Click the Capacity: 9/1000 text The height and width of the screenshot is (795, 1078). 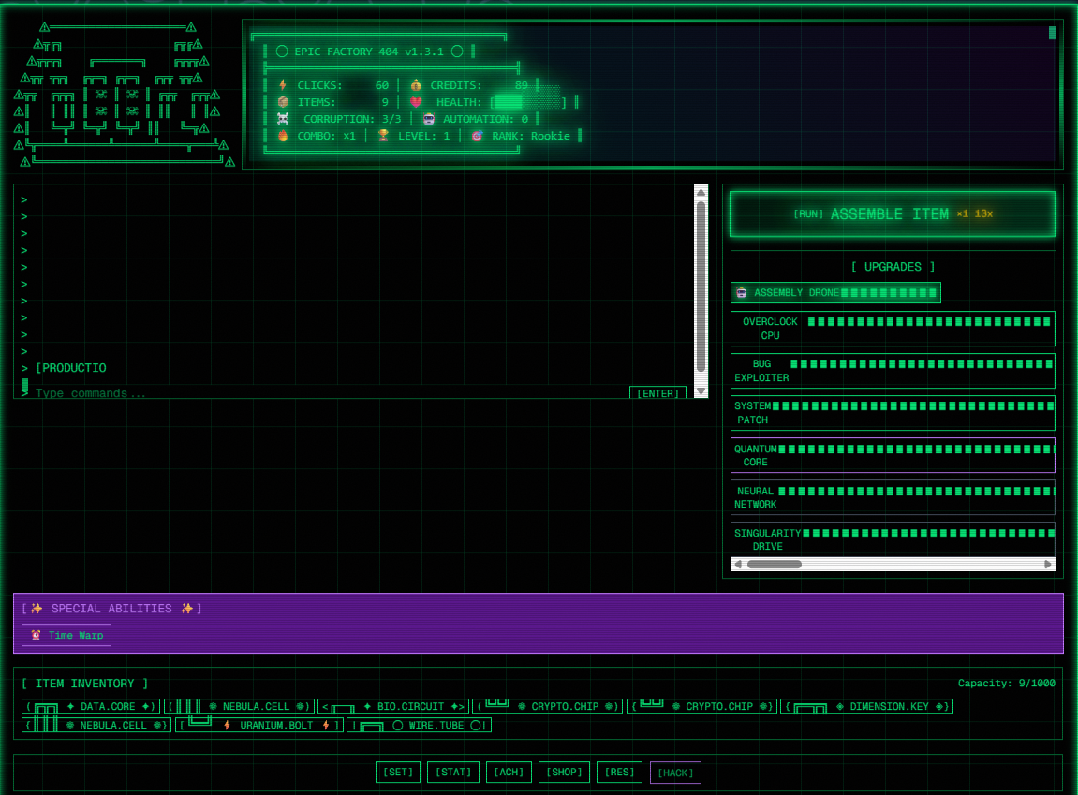(1007, 683)
